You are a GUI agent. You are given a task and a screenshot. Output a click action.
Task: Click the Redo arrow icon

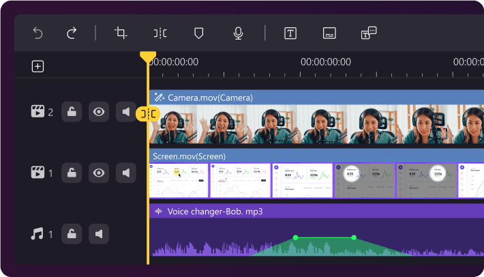pos(72,33)
